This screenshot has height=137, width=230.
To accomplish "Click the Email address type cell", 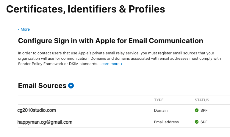I will click(166, 122).
